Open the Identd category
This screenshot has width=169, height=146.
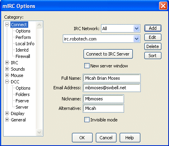(x=22, y=50)
